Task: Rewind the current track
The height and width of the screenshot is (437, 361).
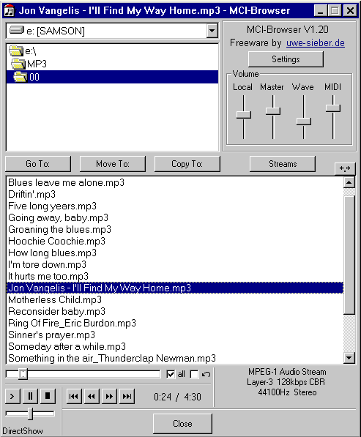Action: (92, 396)
